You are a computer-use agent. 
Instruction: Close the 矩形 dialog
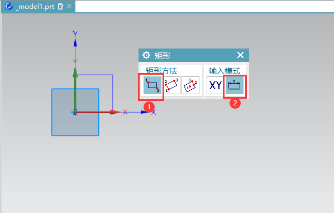point(240,55)
